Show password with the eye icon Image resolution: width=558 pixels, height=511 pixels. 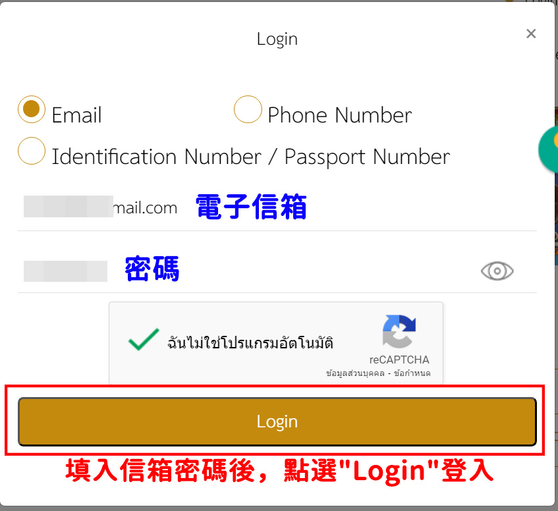click(497, 271)
